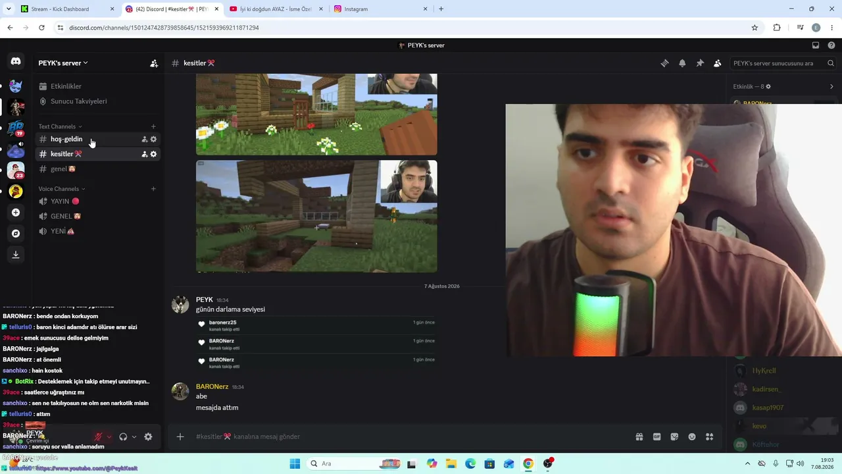Create invite for hoş-geldin channel
This screenshot has height=474, width=842.
[x=144, y=139]
